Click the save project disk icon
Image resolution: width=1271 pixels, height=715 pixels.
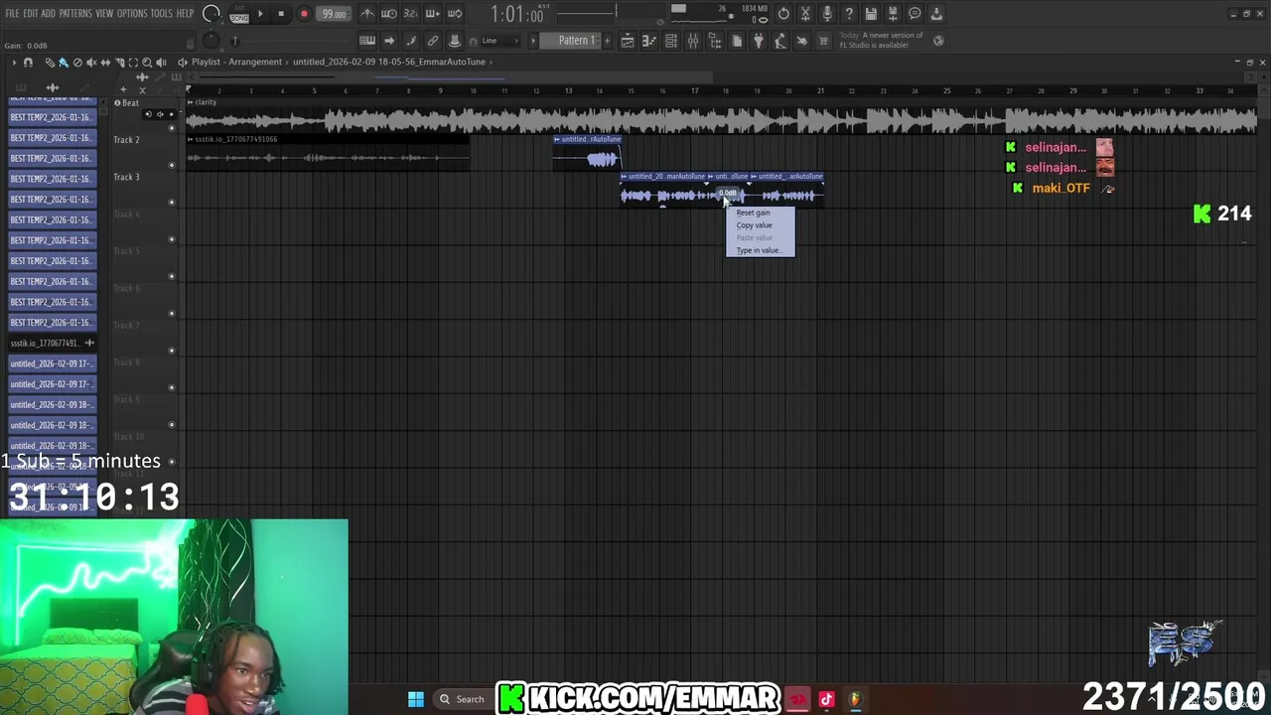click(x=871, y=14)
